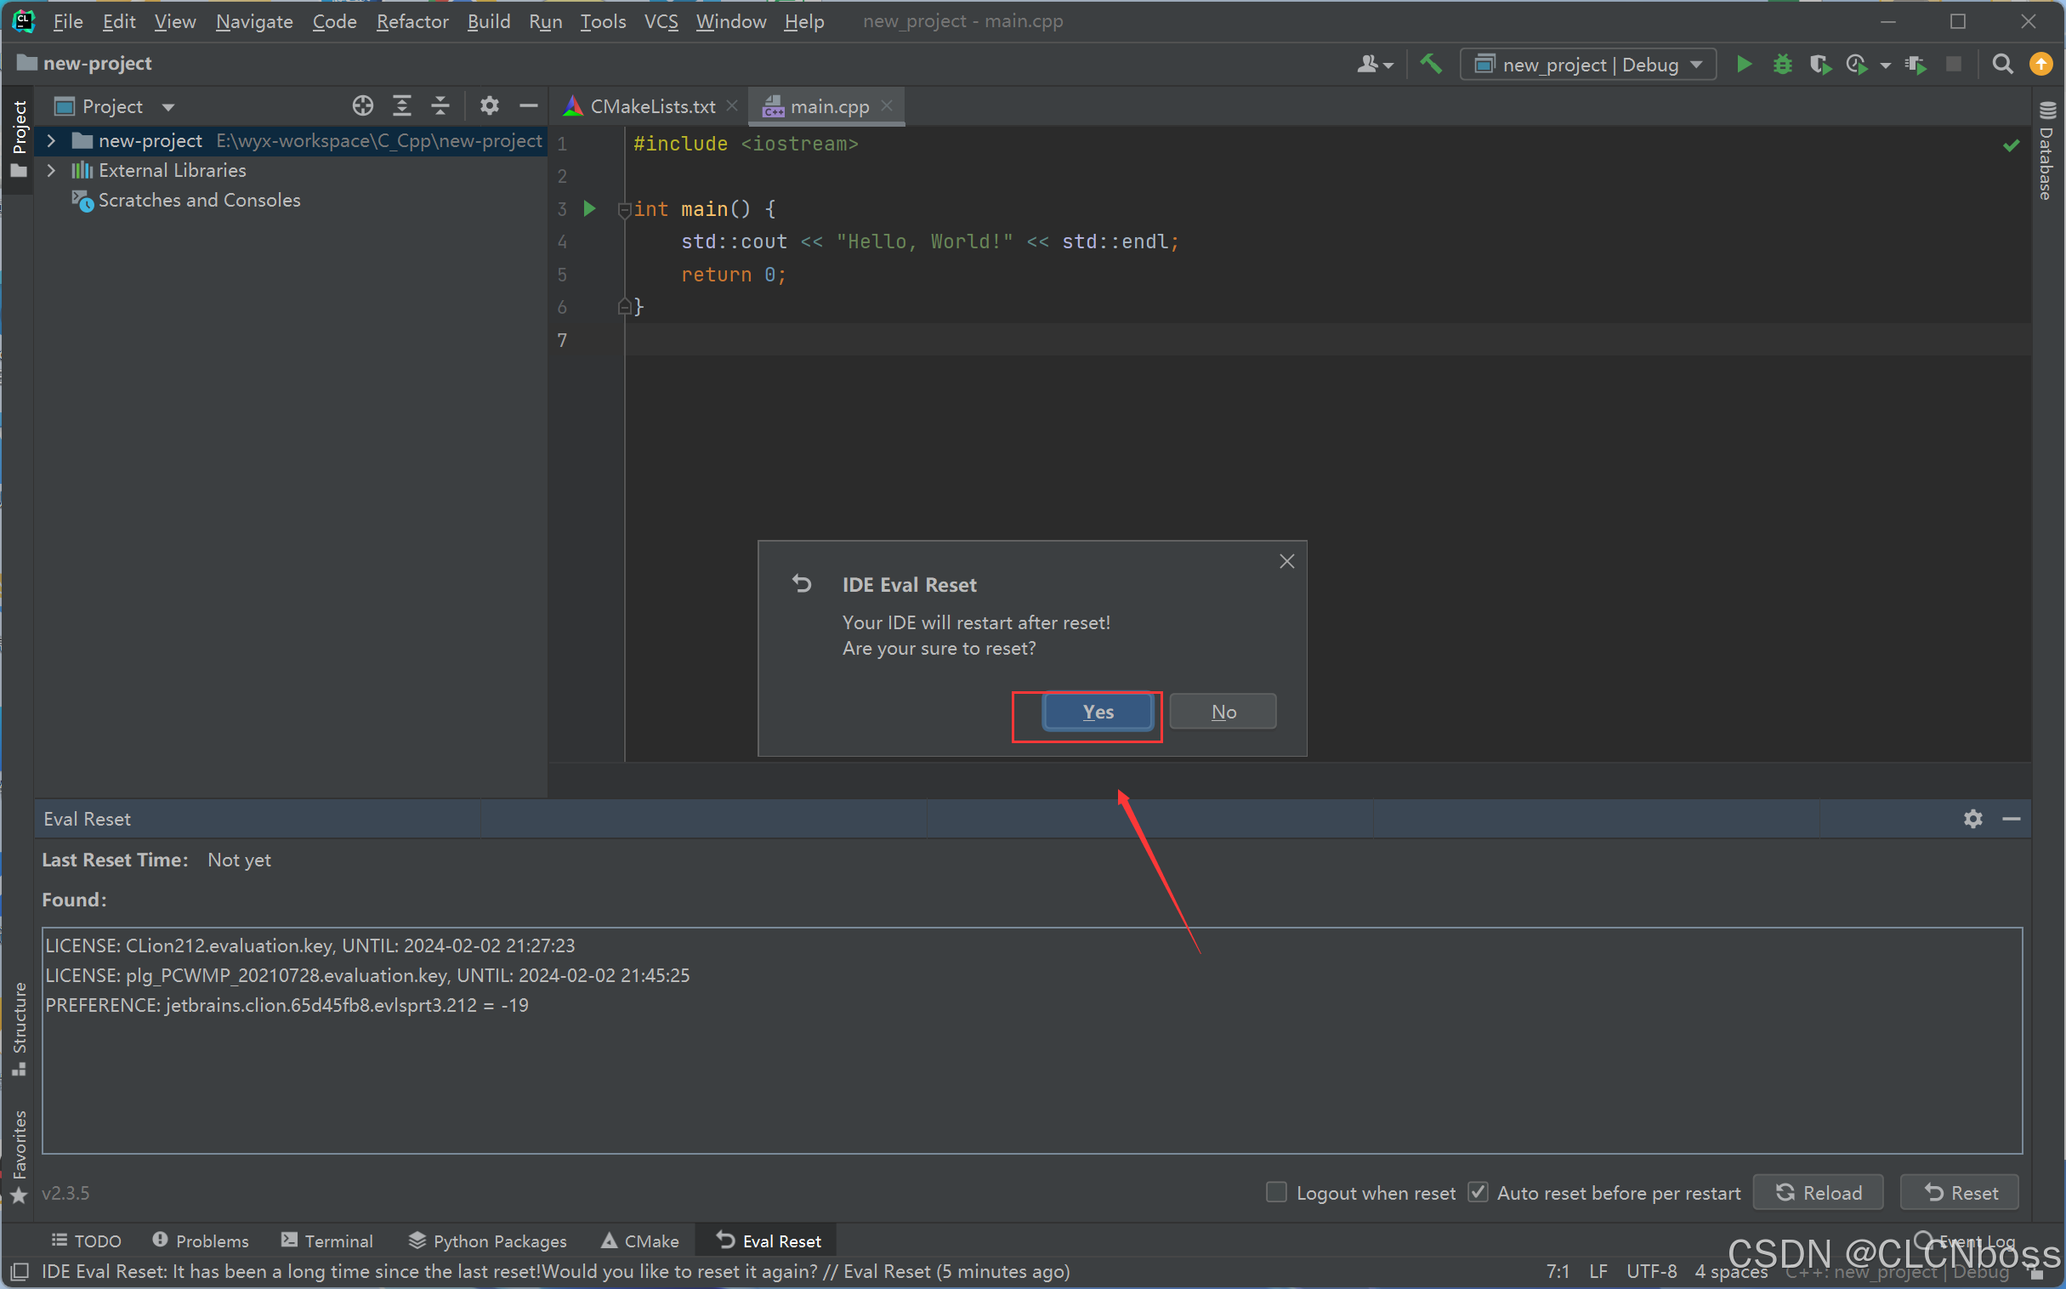Switch to the CMakeLists.txt tab
Screen dimensions: 2066x1289
(x=652, y=106)
